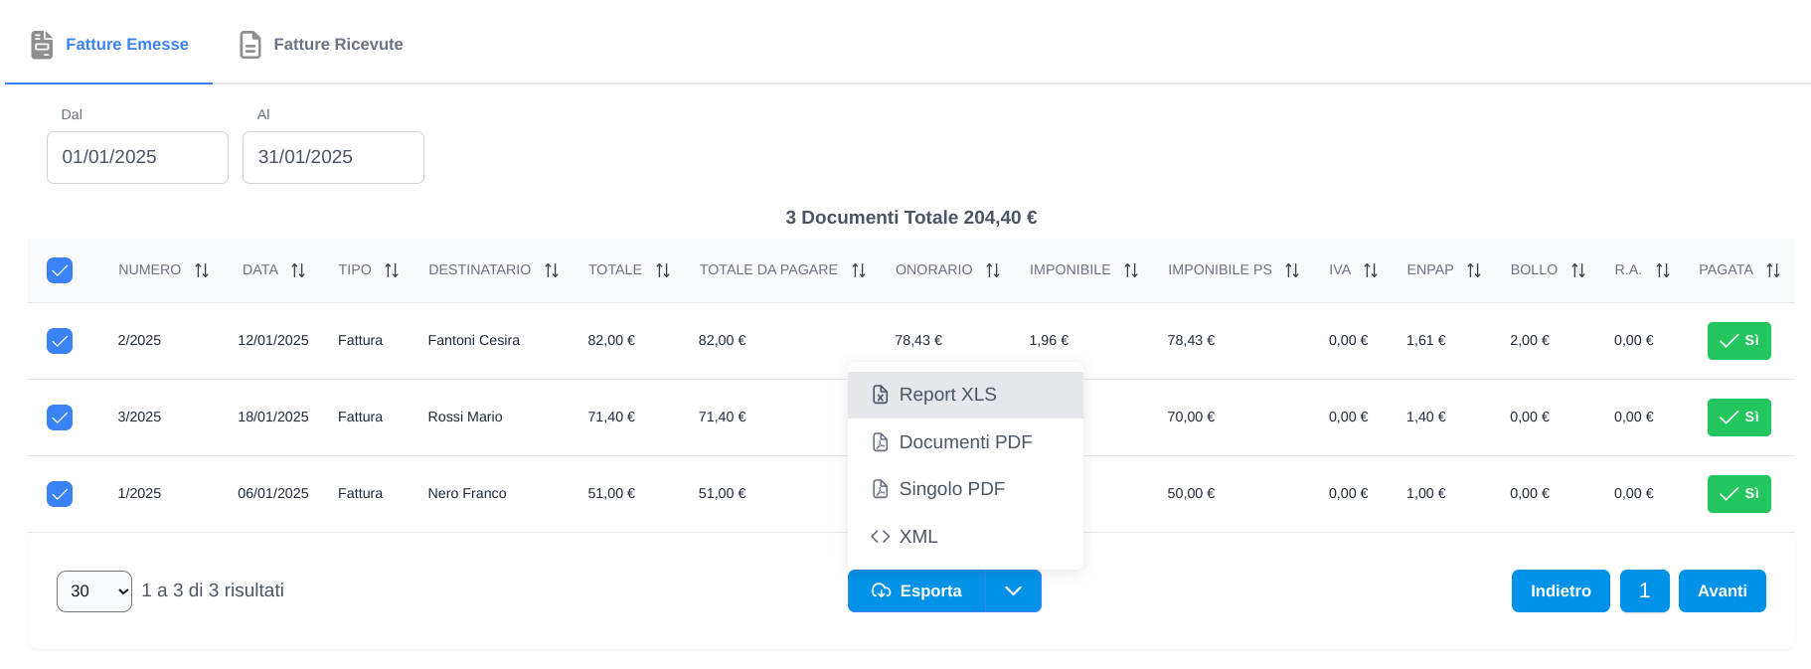Sort by DATA column arrows

coord(298,270)
